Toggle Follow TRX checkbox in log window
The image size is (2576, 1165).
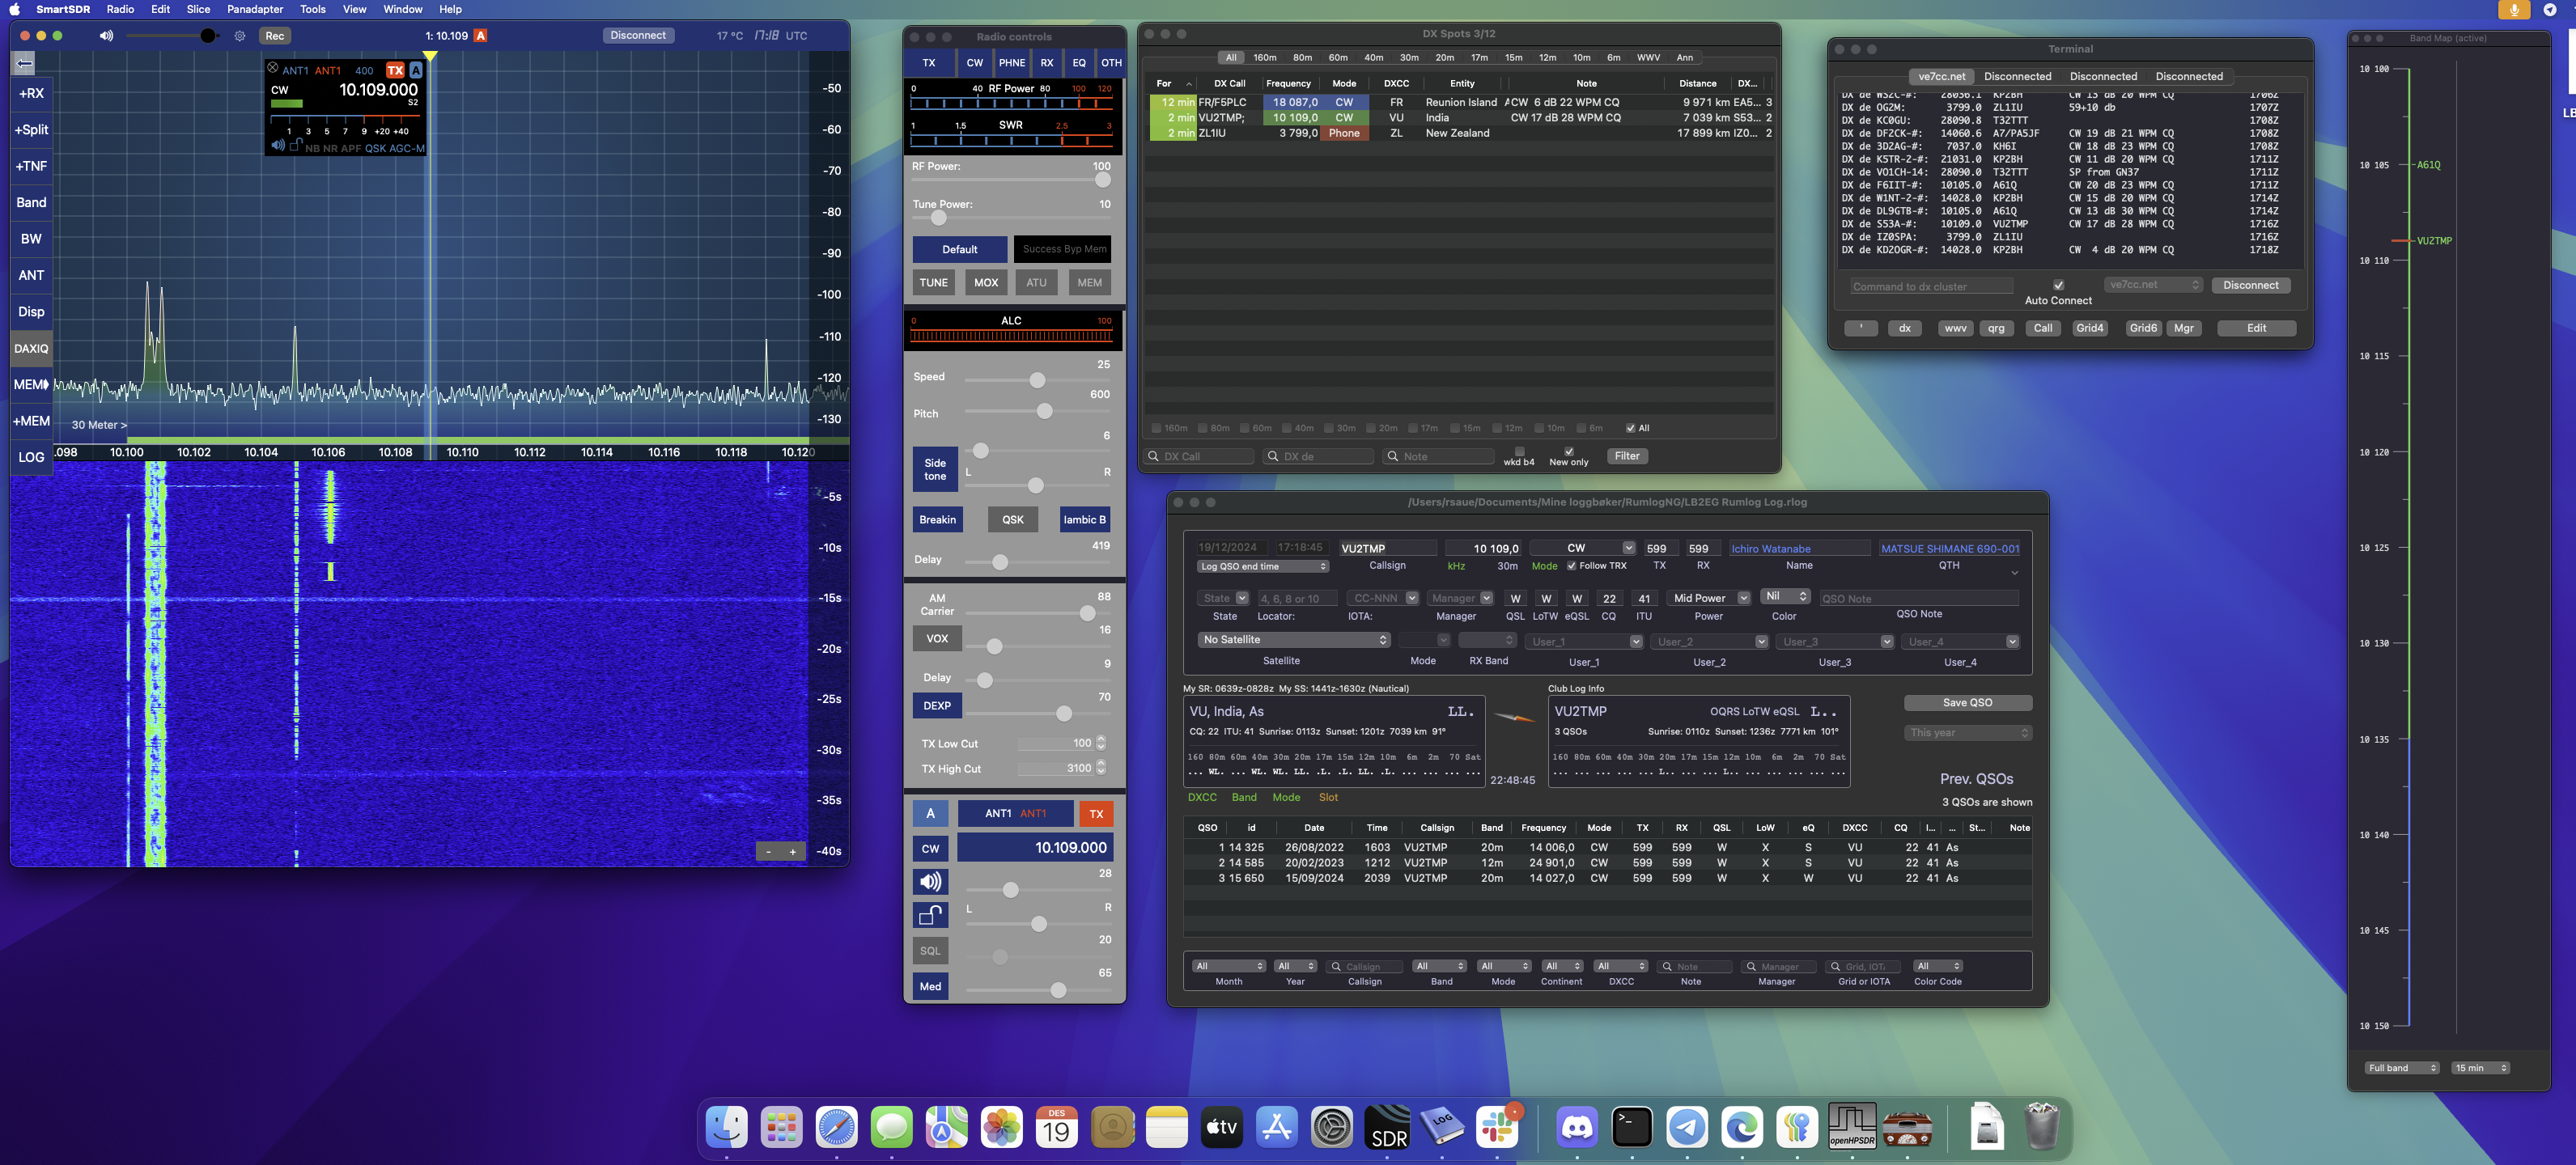(1571, 566)
